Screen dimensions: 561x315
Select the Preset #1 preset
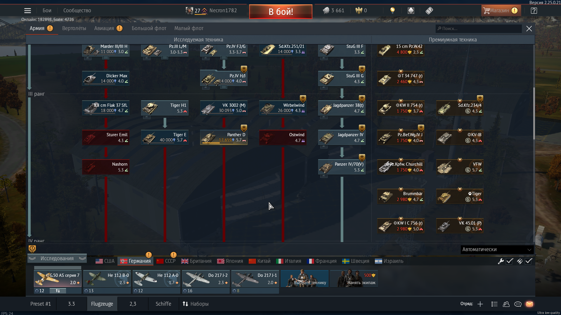point(41,304)
